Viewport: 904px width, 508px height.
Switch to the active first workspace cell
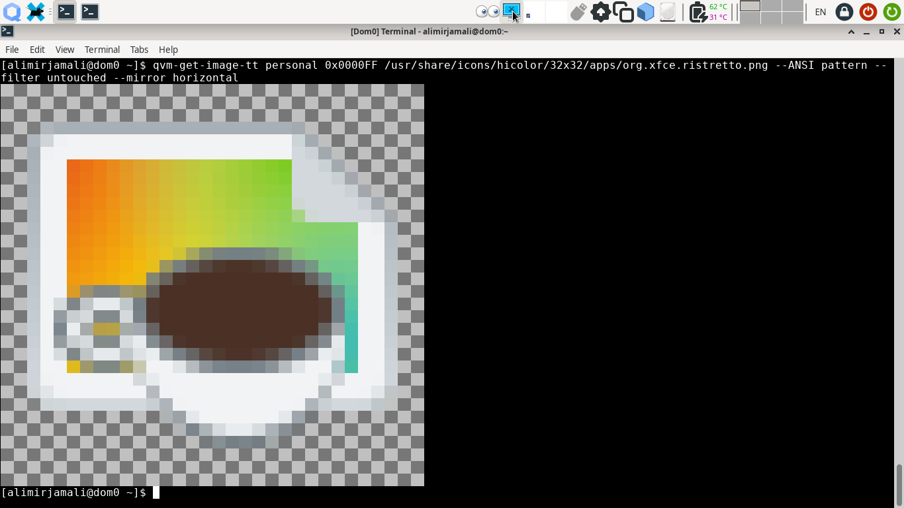coord(750,6)
